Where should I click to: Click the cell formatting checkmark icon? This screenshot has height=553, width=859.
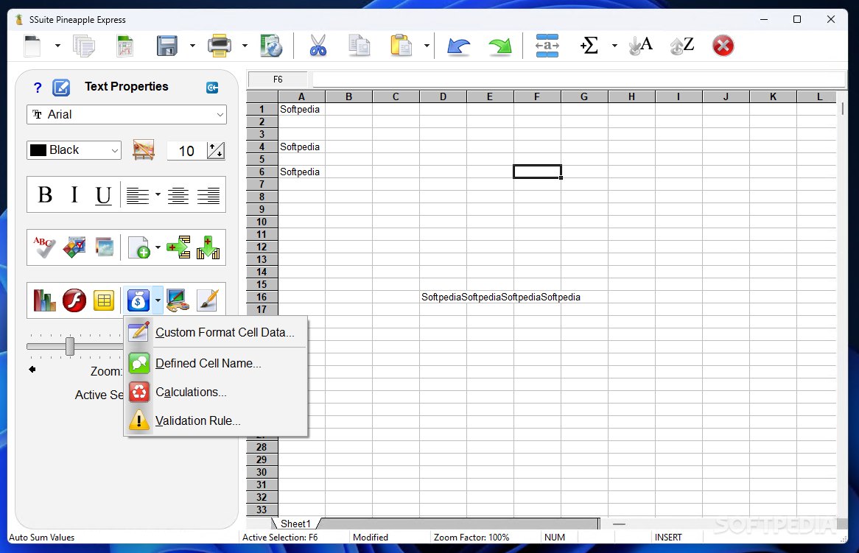[x=74, y=247]
